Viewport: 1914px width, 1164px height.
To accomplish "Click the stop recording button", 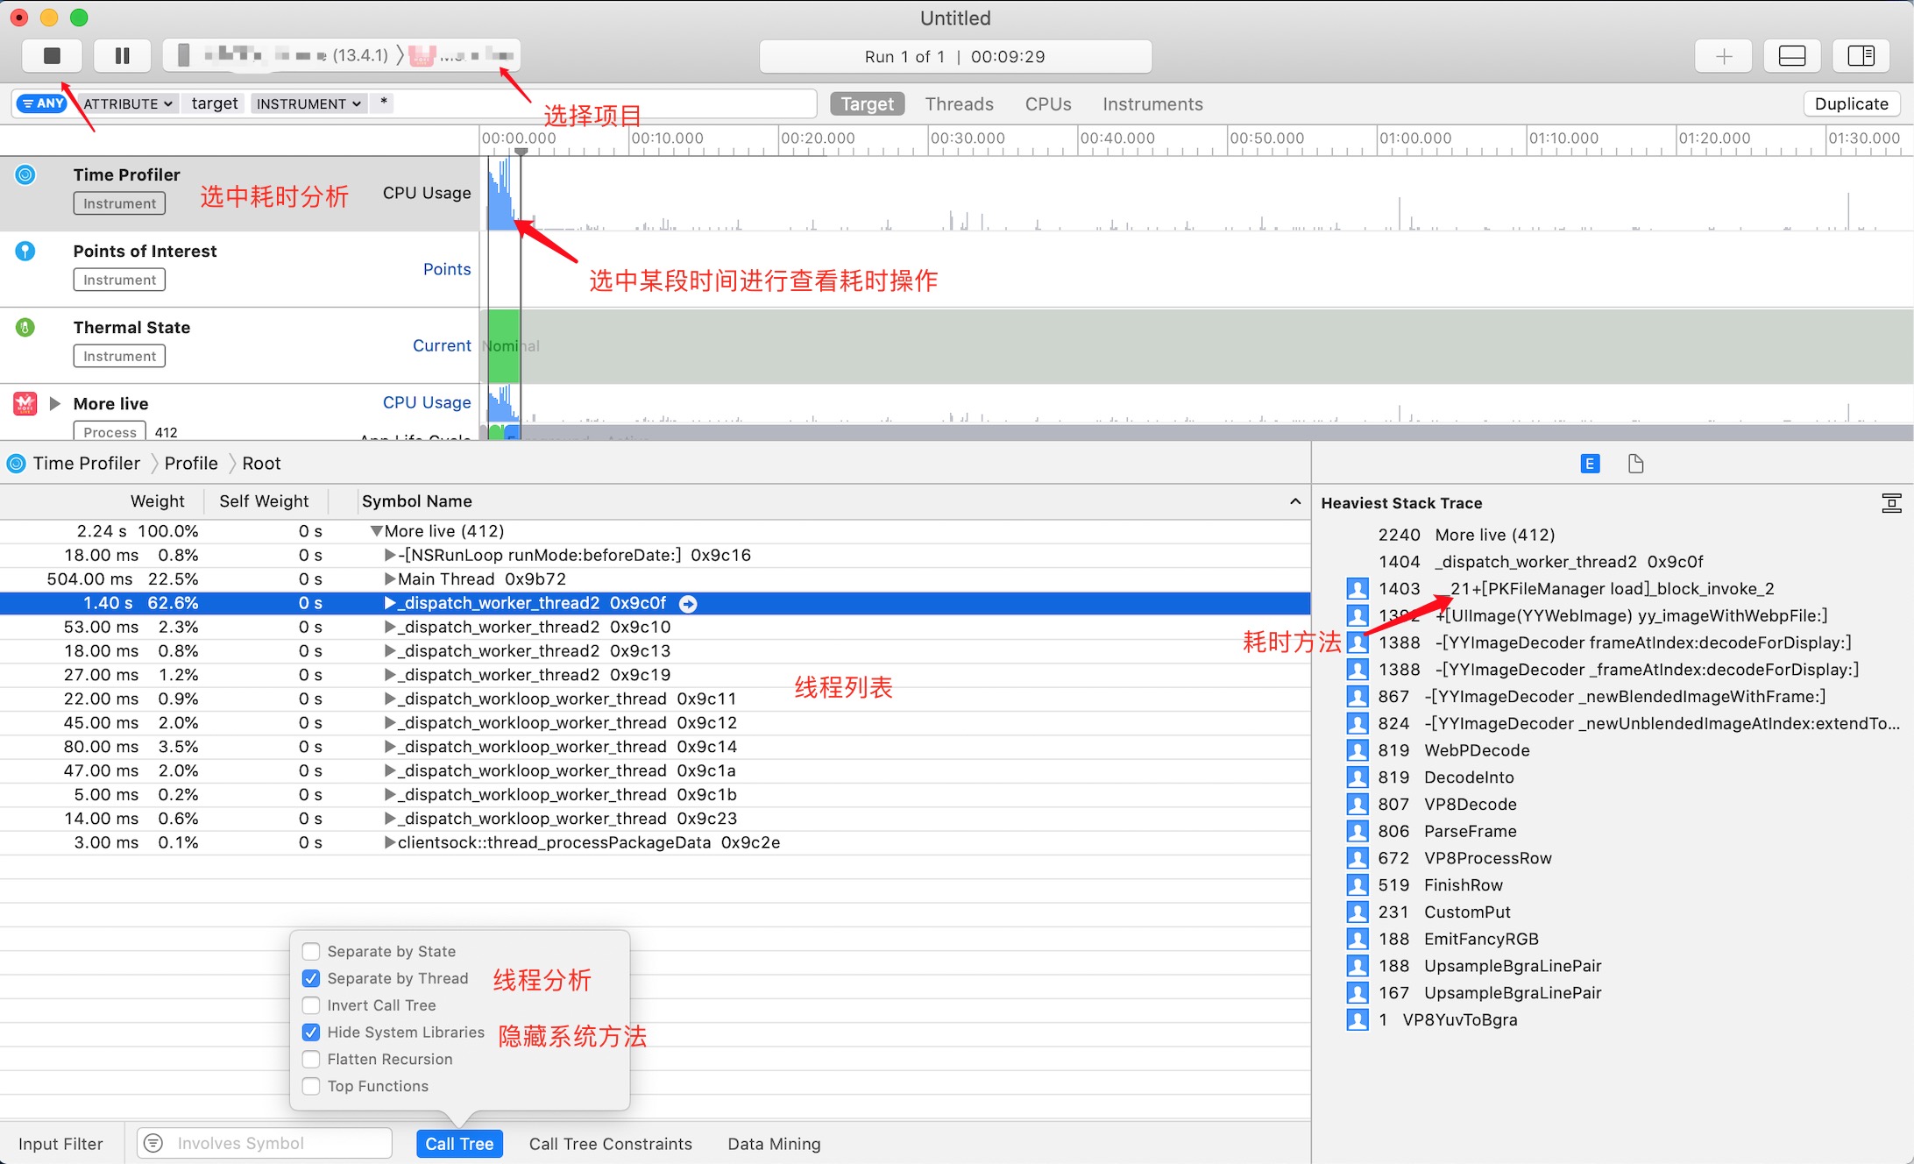I will pos(52,56).
